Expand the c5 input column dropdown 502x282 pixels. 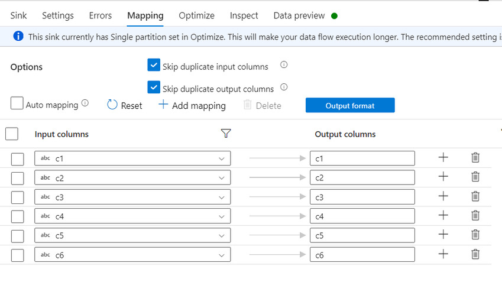(x=132, y=235)
